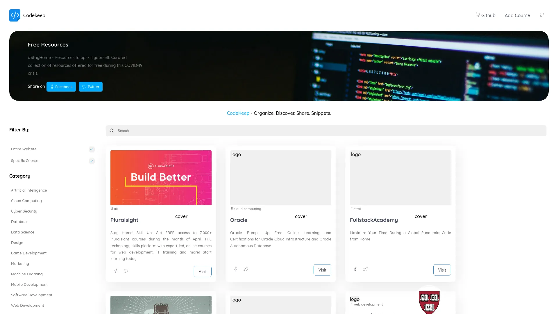Filter by Database category

[x=20, y=222]
